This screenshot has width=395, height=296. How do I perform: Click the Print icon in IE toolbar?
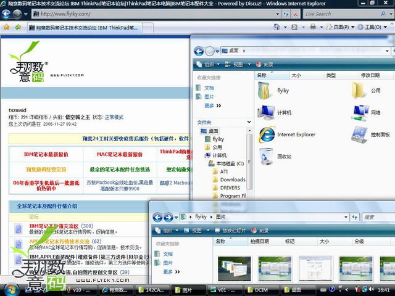coord(313,27)
